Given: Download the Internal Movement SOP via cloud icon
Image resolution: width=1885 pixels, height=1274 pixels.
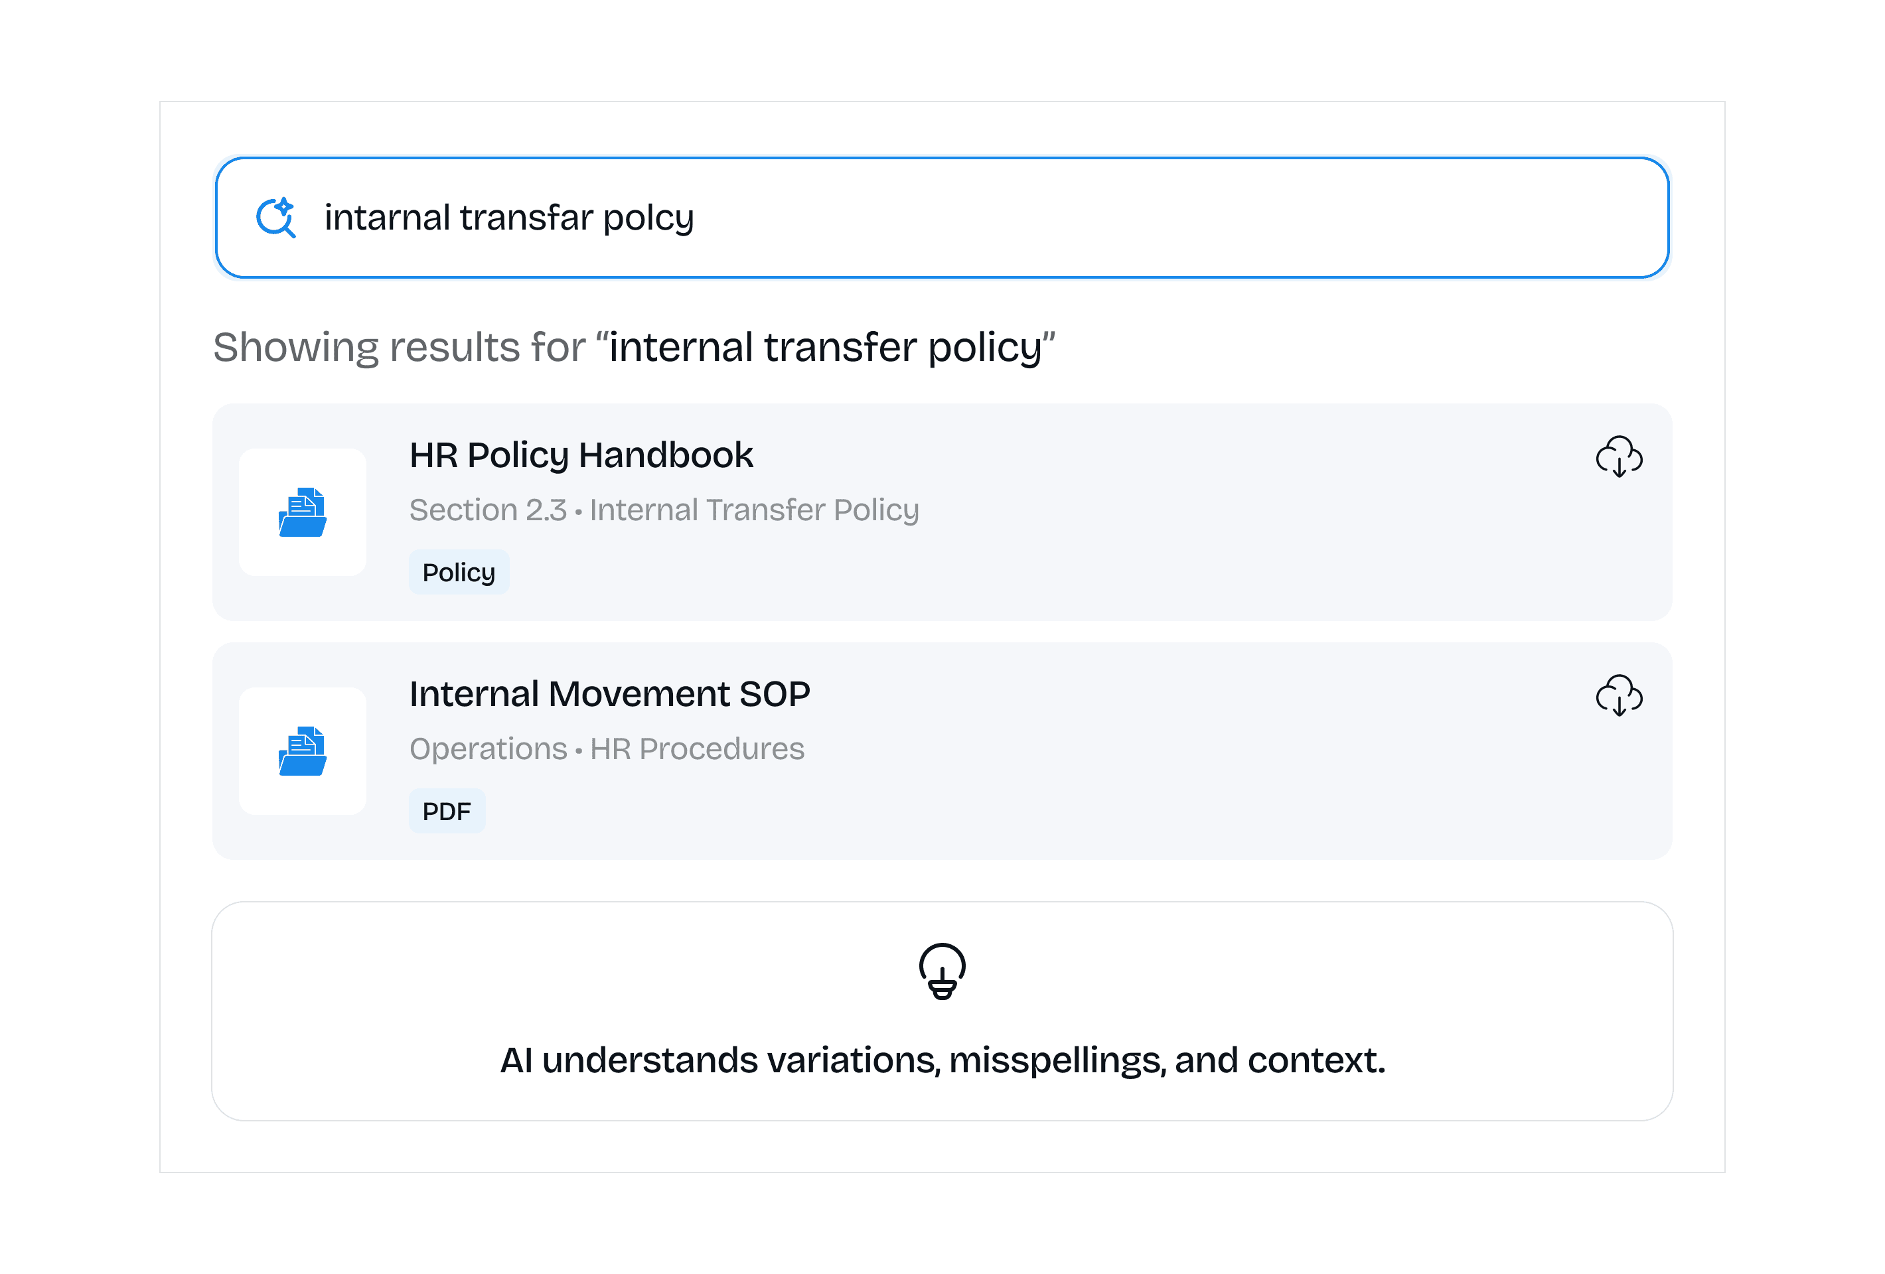Looking at the screenshot, I should [x=1618, y=695].
